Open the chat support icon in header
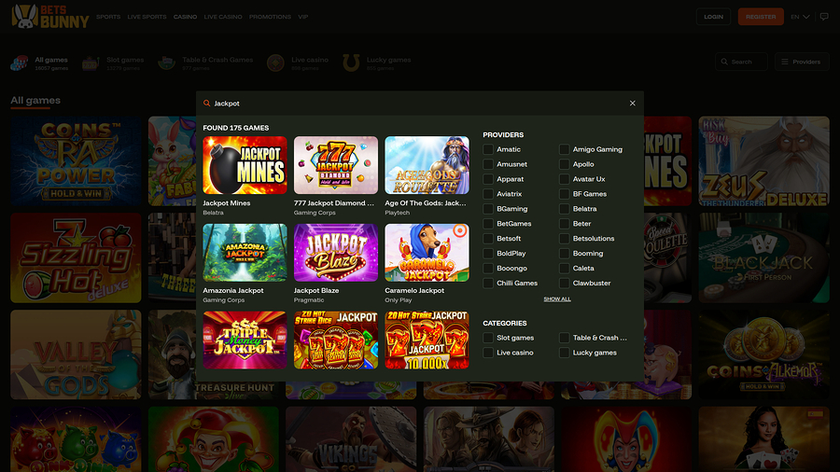 pos(824,17)
